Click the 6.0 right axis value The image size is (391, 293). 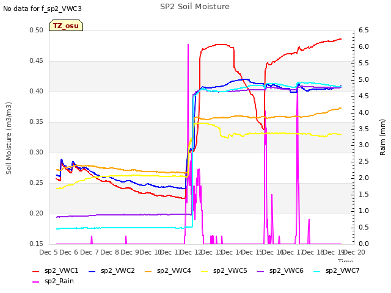(x=364, y=46)
